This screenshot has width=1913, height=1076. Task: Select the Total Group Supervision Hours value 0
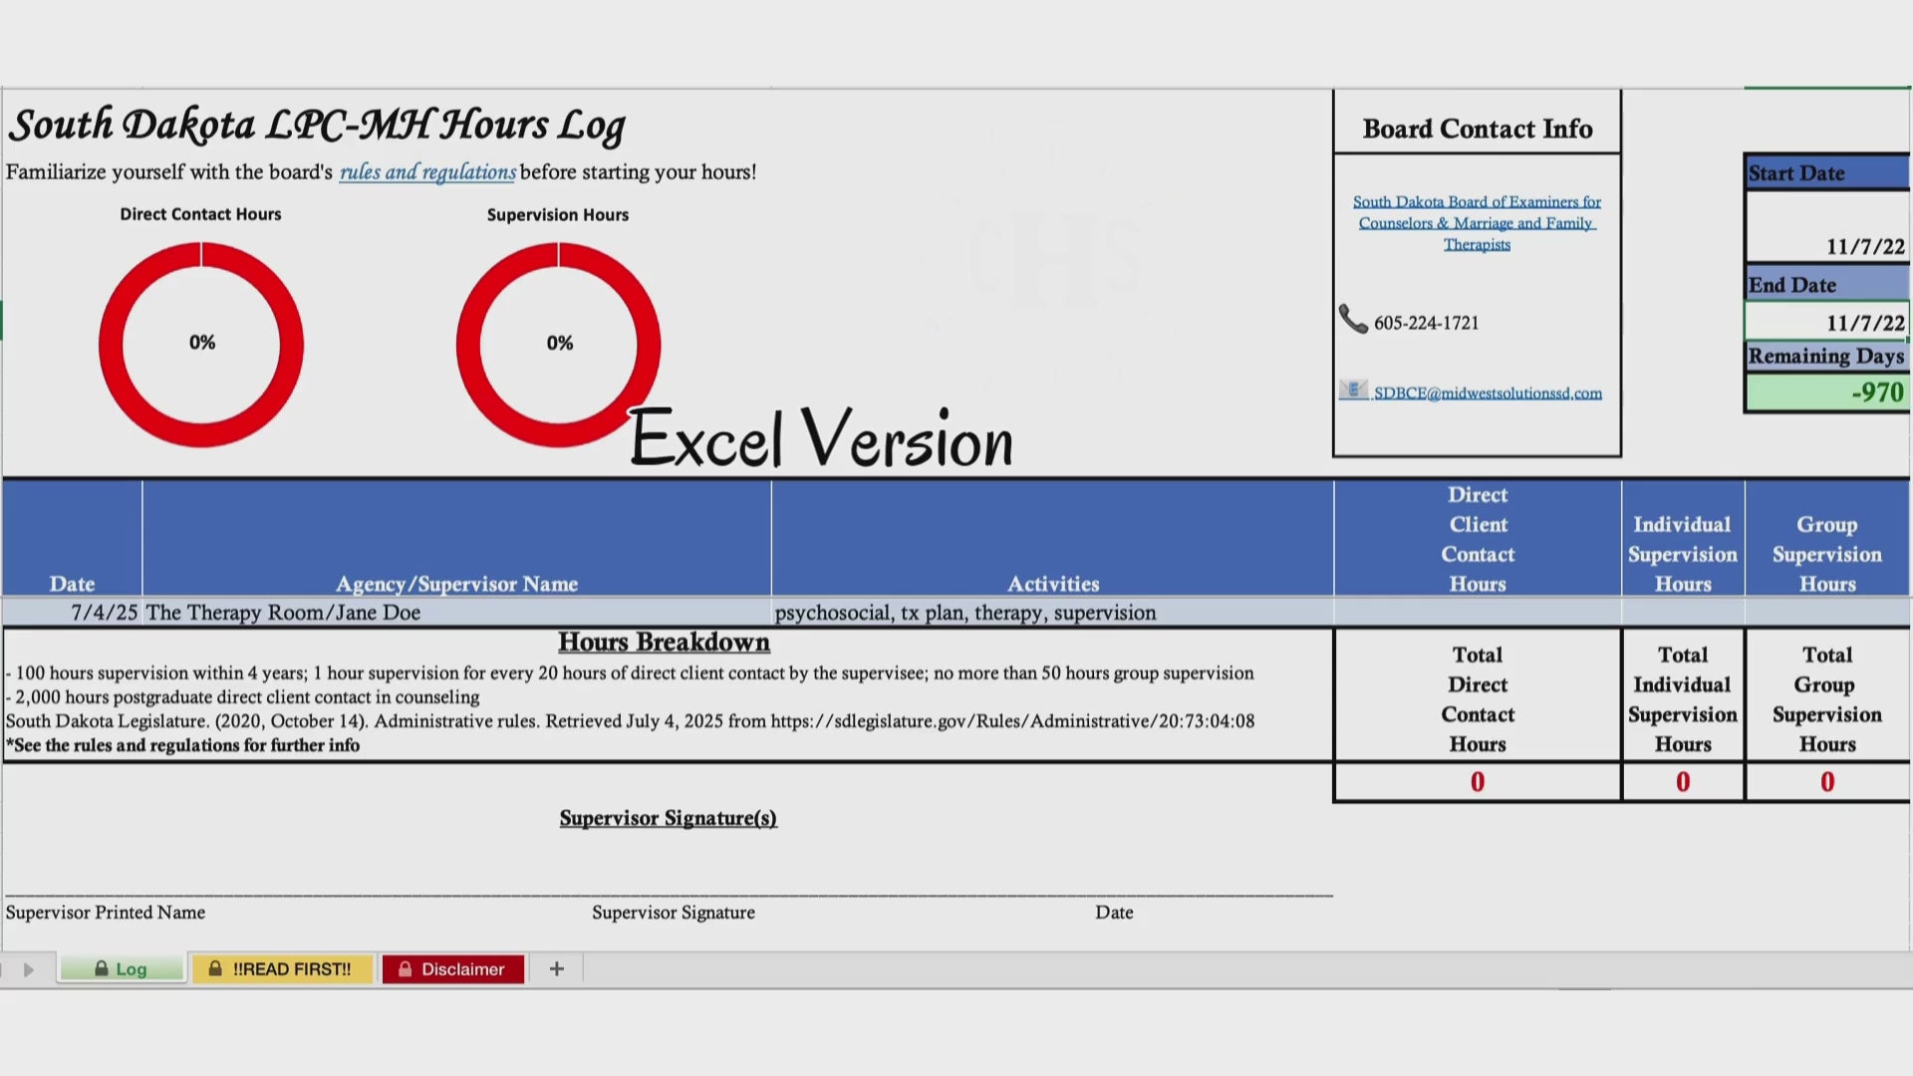point(1827,782)
